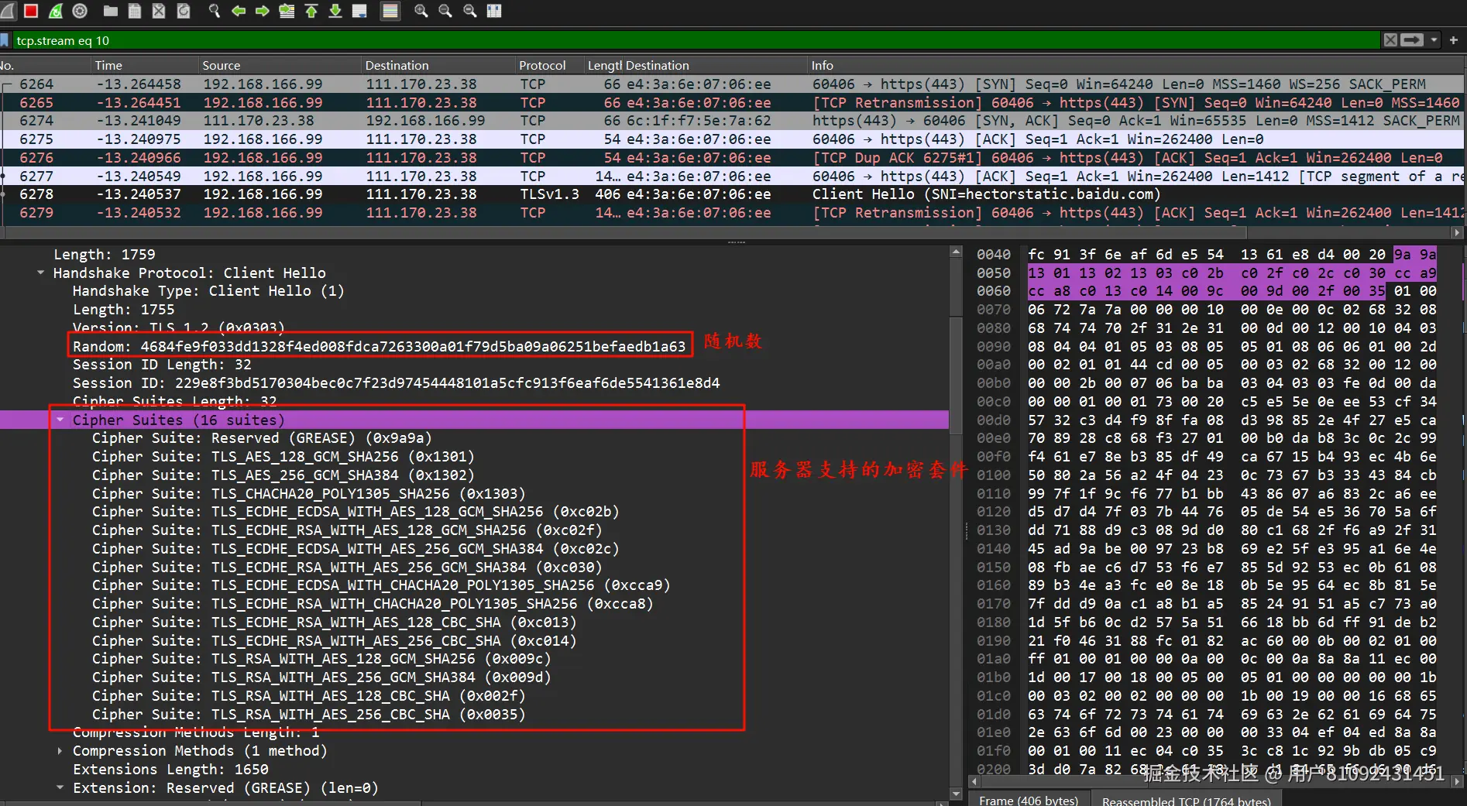Collapse the Handshake Protocol: Client Hello node
1467x806 pixels.
(x=40, y=273)
